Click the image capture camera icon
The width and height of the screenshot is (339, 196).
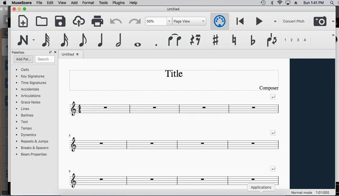coord(320,21)
